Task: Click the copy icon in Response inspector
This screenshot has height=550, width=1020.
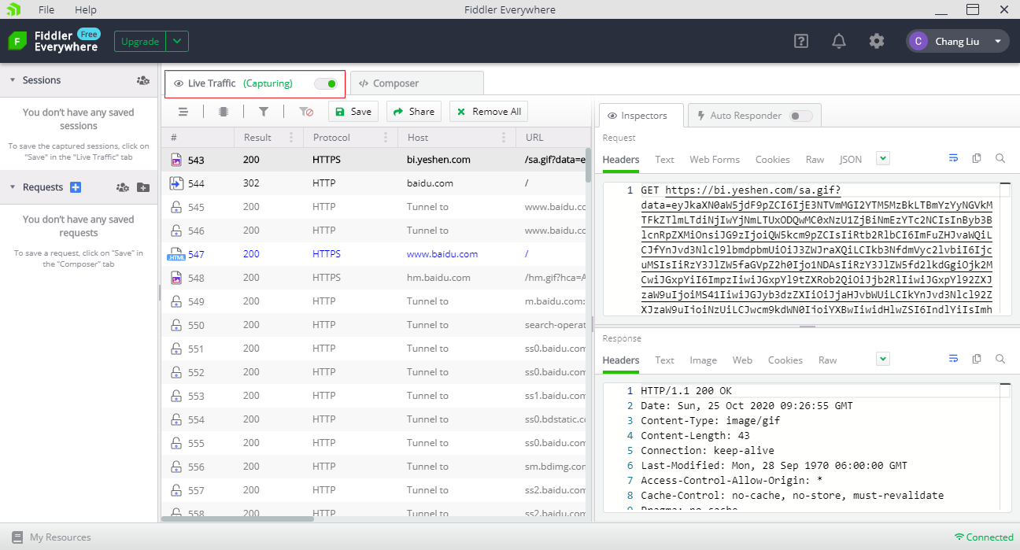Action: (977, 360)
